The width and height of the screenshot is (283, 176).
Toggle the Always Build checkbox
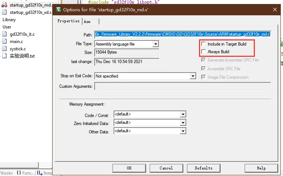pyautogui.click(x=203, y=51)
